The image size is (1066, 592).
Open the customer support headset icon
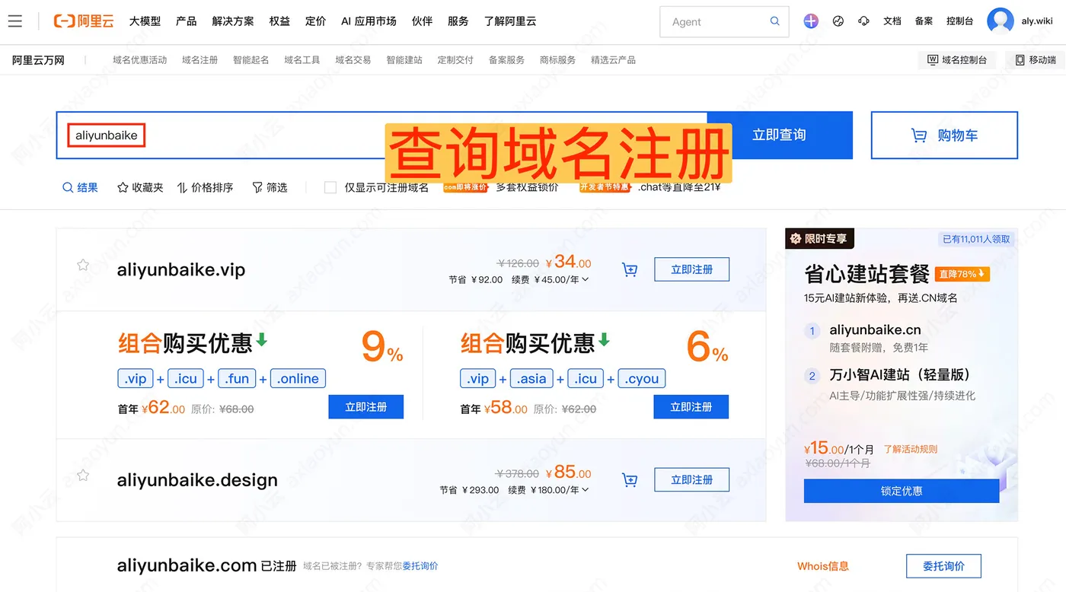point(863,21)
